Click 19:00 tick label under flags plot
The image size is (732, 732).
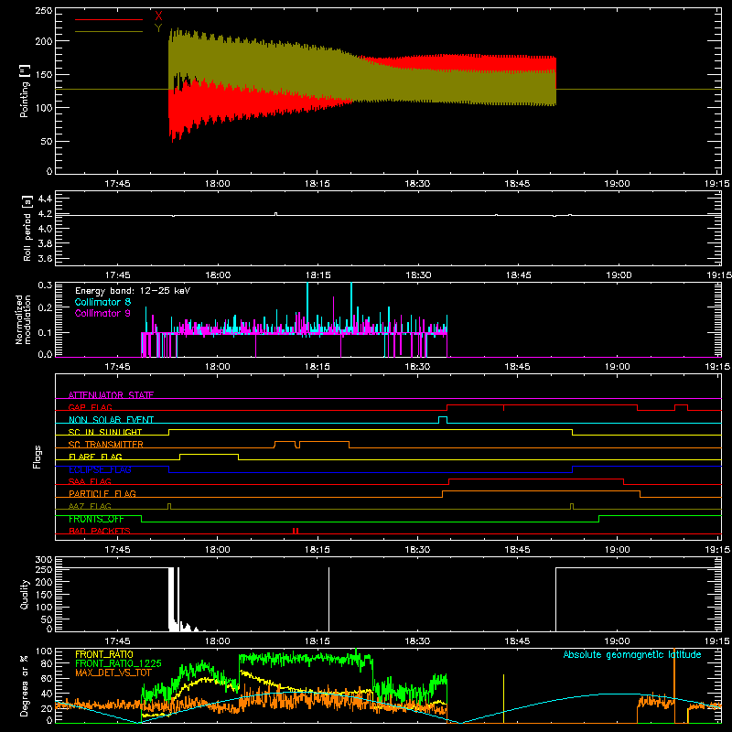(617, 550)
